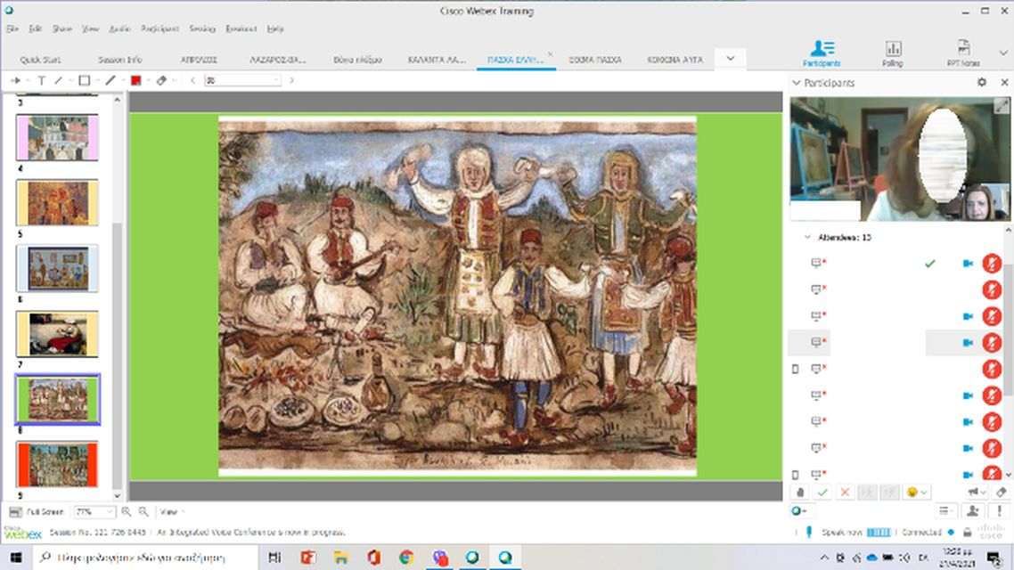Open the list options dropdown

click(947, 511)
